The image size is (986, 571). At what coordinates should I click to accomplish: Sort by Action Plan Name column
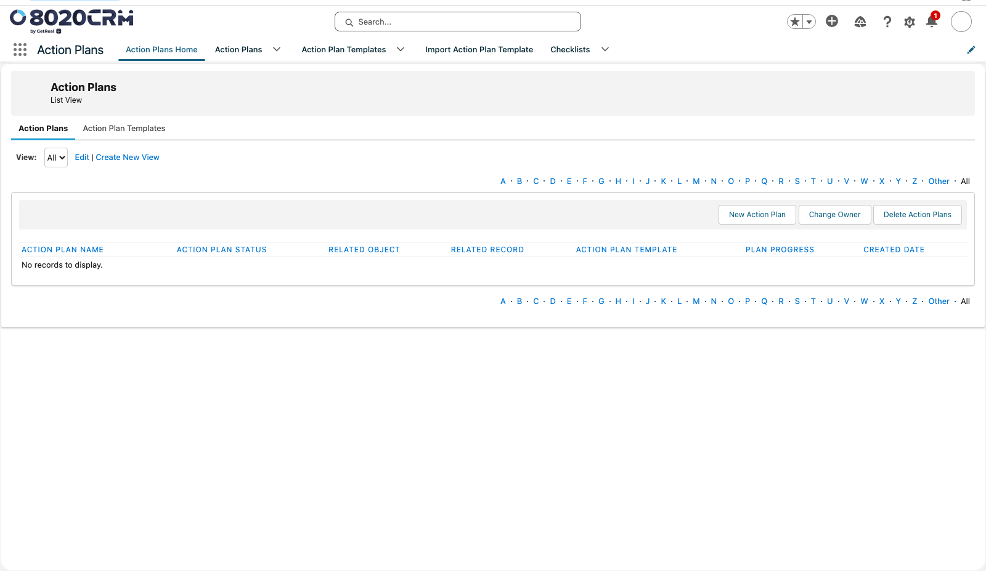coord(63,250)
